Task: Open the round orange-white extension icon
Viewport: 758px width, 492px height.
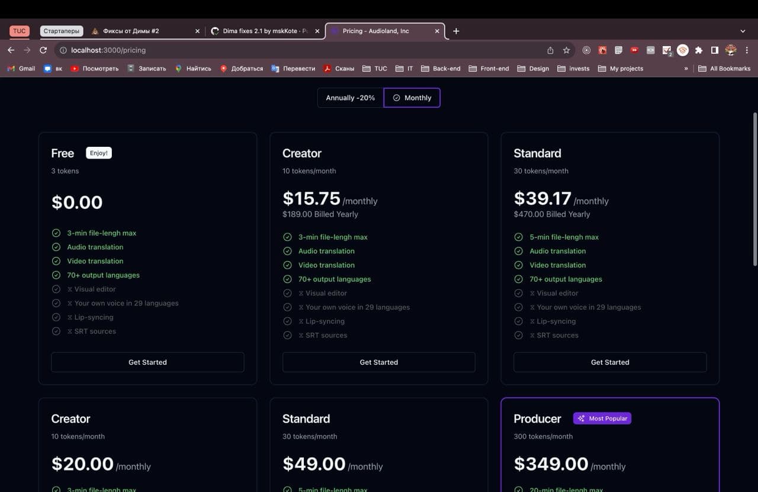Action: [683, 50]
